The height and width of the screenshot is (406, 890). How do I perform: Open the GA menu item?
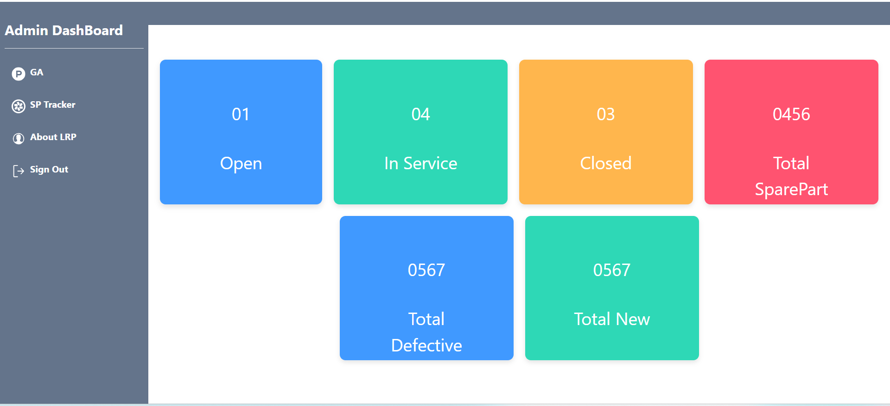tap(37, 73)
